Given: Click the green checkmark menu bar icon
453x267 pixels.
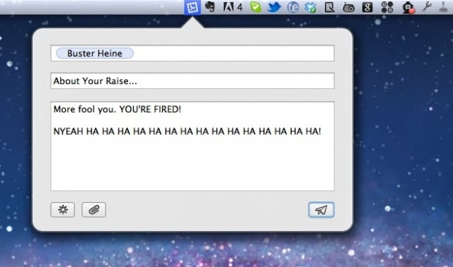Looking at the screenshot, I should 256,7.
